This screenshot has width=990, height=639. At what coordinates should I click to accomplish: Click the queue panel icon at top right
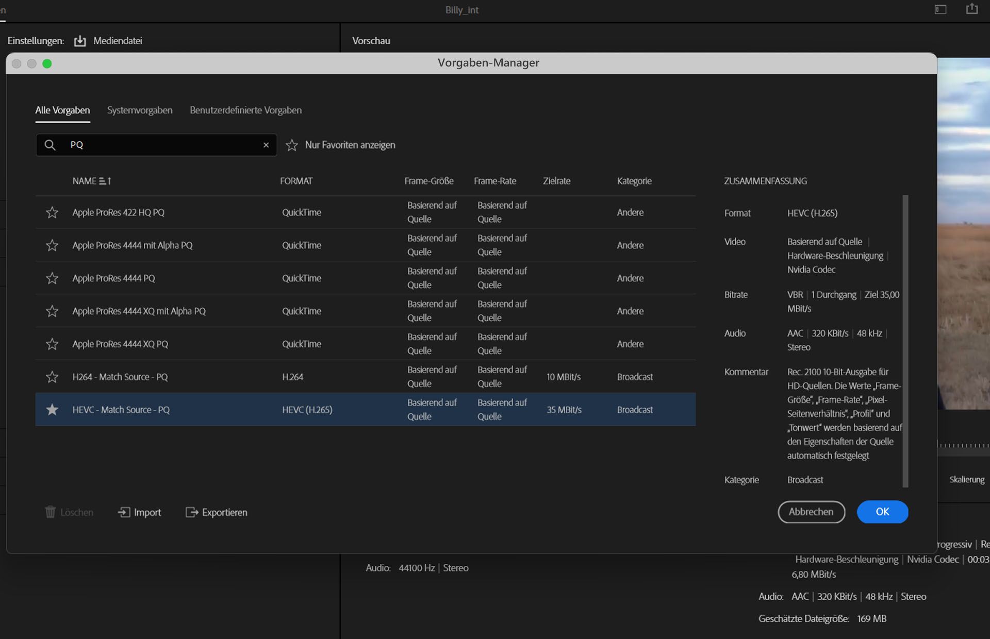940,9
